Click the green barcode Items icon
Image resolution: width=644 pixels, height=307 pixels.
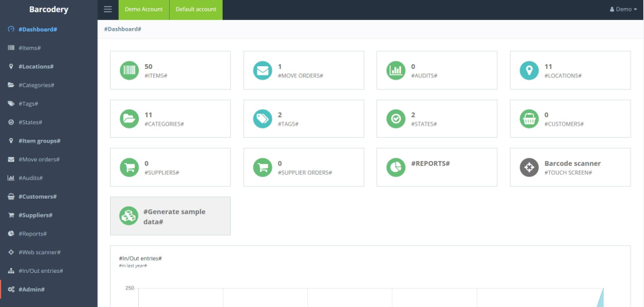(x=129, y=70)
